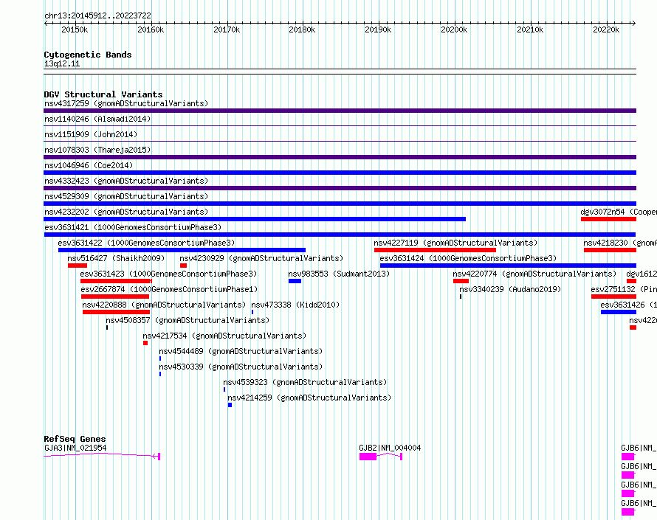Click the nsv4230929 gnomAD label
657x520 pixels.
point(261,258)
